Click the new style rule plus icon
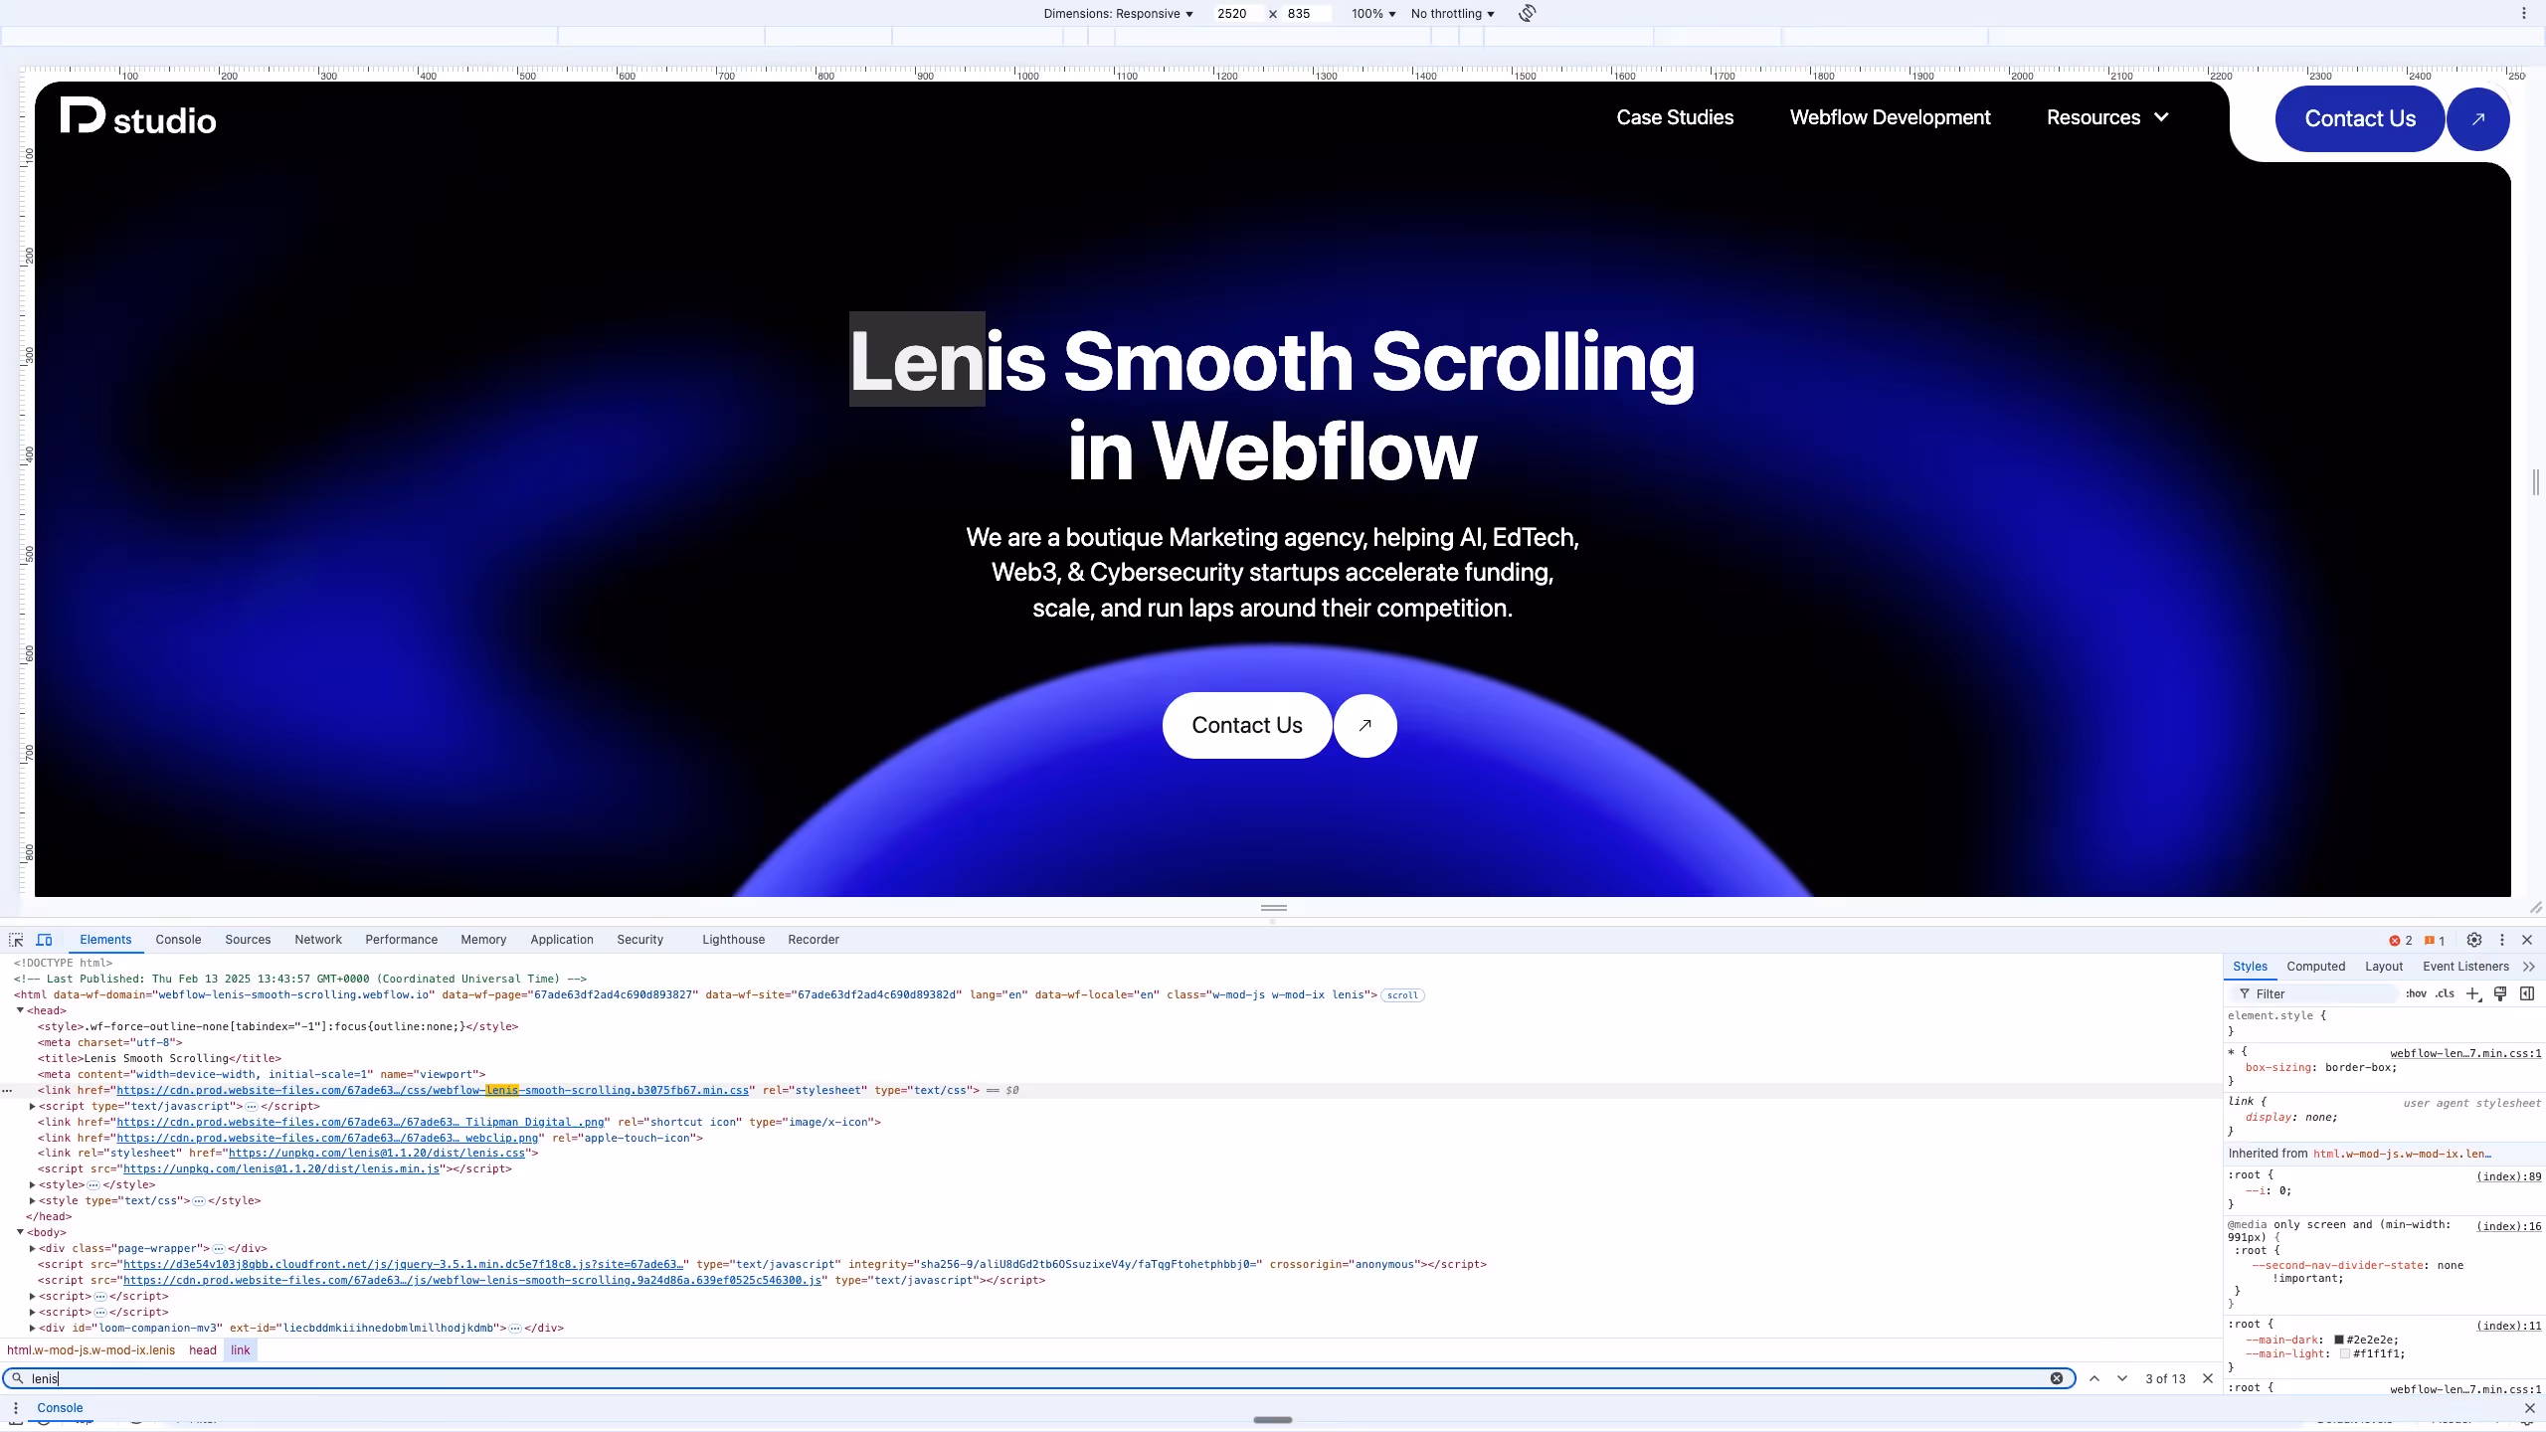 2472,993
